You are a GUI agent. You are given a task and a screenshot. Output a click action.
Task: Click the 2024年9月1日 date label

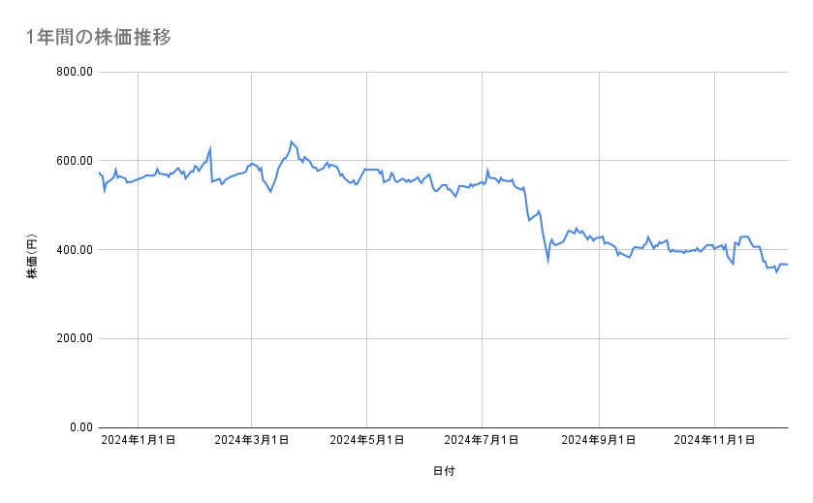click(599, 440)
